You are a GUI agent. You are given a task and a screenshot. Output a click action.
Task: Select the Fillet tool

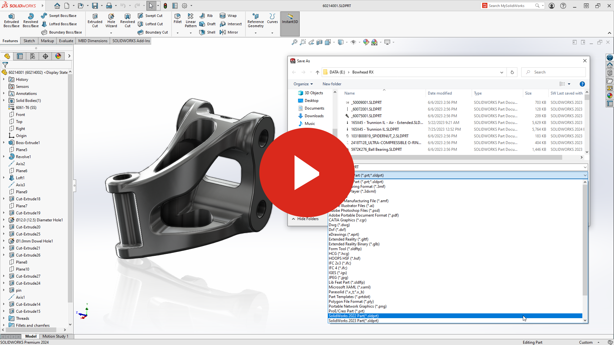pyautogui.click(x=177, y=19)
